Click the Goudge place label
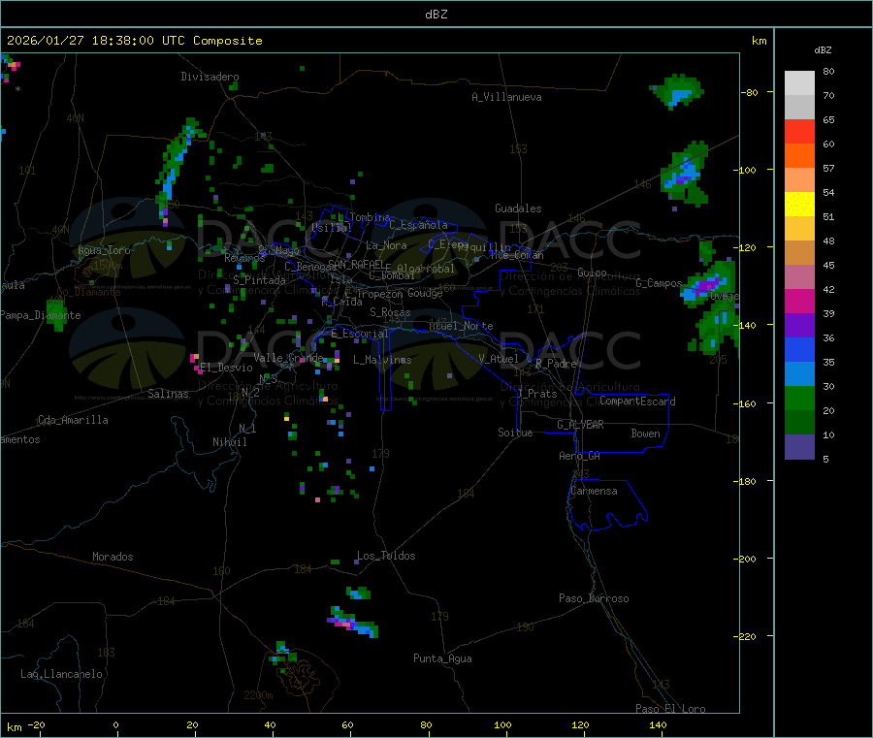This screenshot has width=873, height=738. pyautogui.click(x=425, y=293)
